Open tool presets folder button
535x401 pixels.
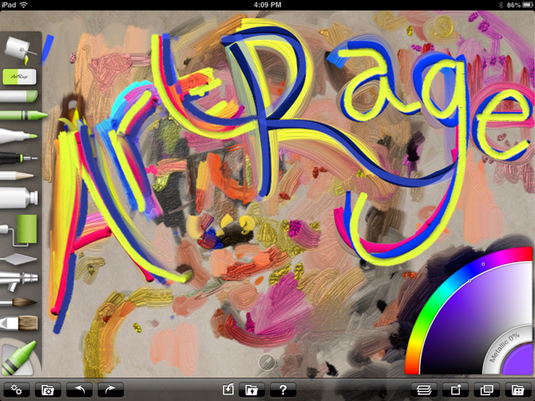point(48,389)
